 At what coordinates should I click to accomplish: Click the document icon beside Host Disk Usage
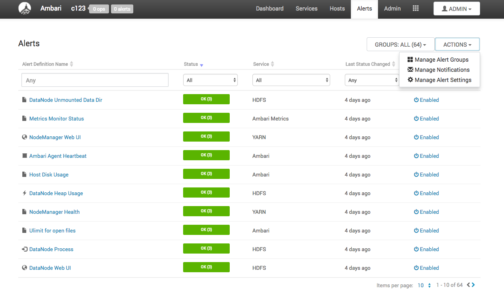click(x=24, y=174)
